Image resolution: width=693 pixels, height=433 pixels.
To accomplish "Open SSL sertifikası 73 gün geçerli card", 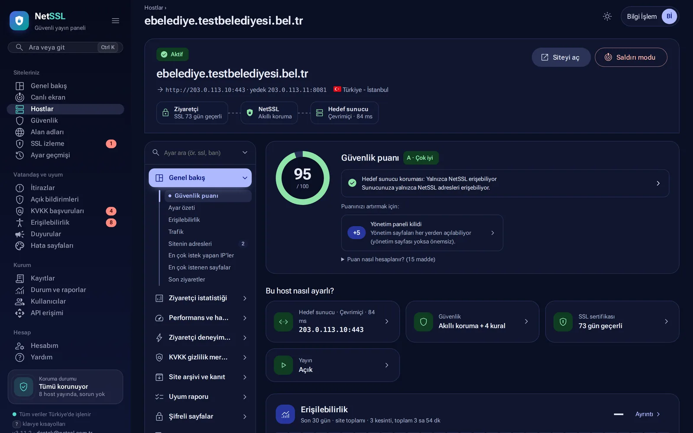I will pos(612,322).
